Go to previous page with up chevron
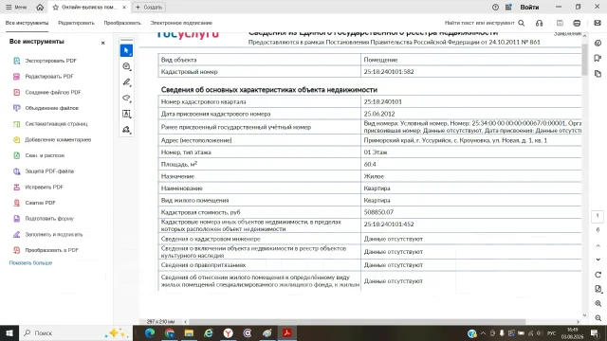Viewport: 607px width, 341px height. (x=598, y=245)
